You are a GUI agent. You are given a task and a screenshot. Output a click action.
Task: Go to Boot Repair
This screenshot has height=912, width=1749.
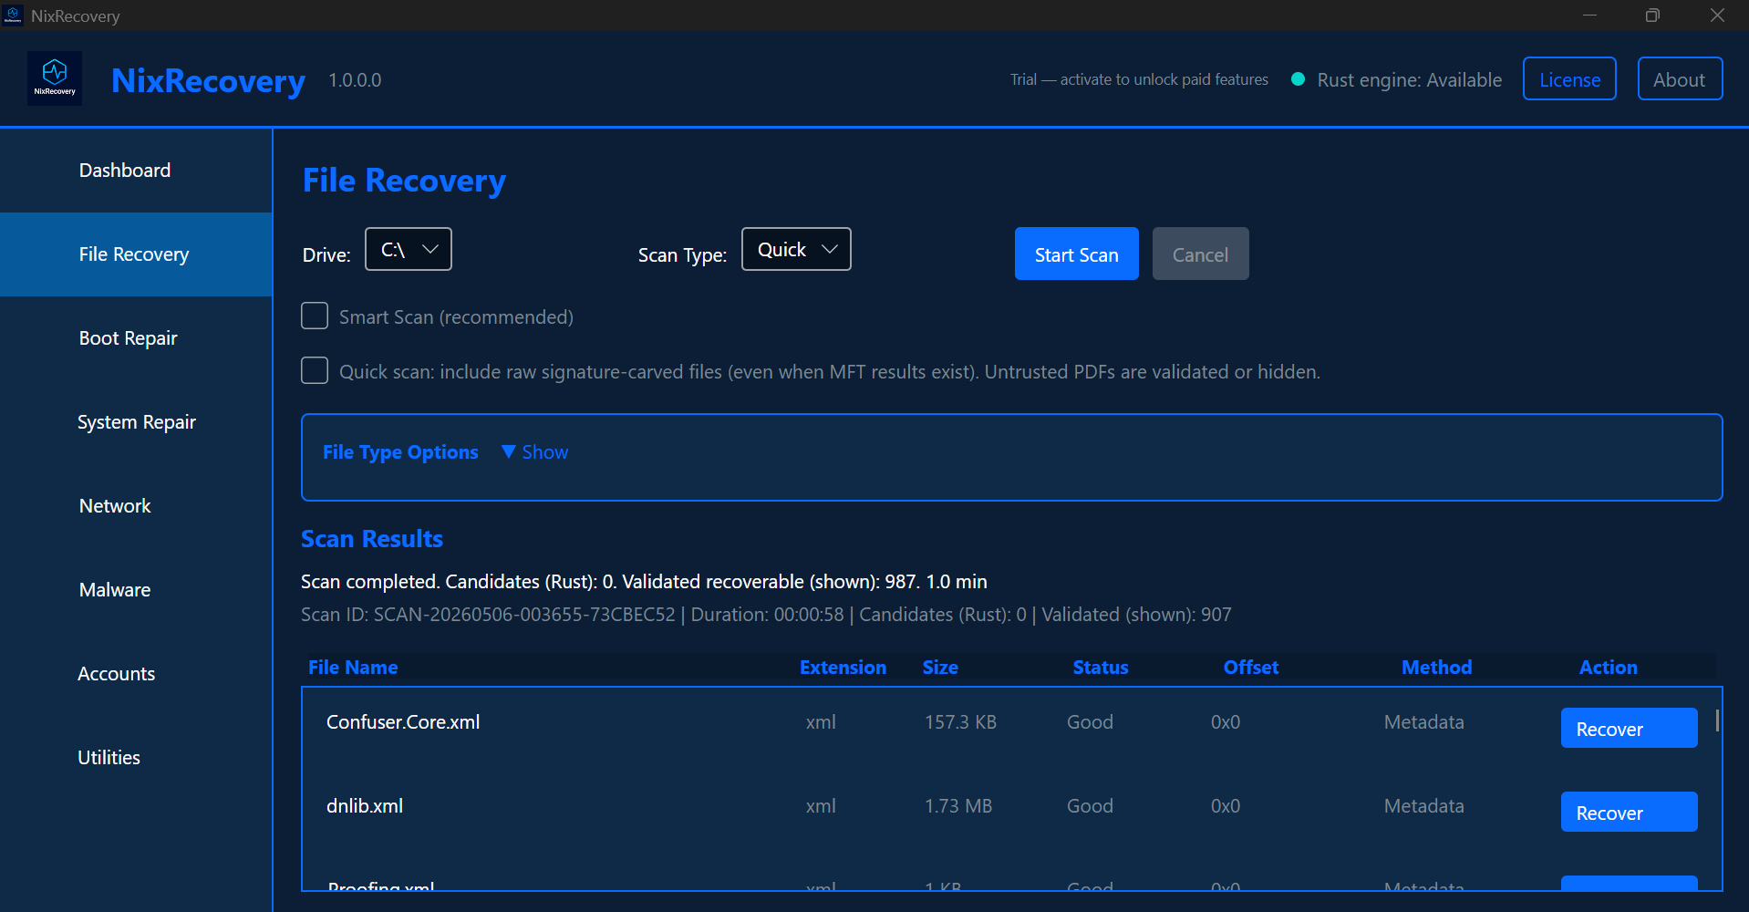click(136, 338)
